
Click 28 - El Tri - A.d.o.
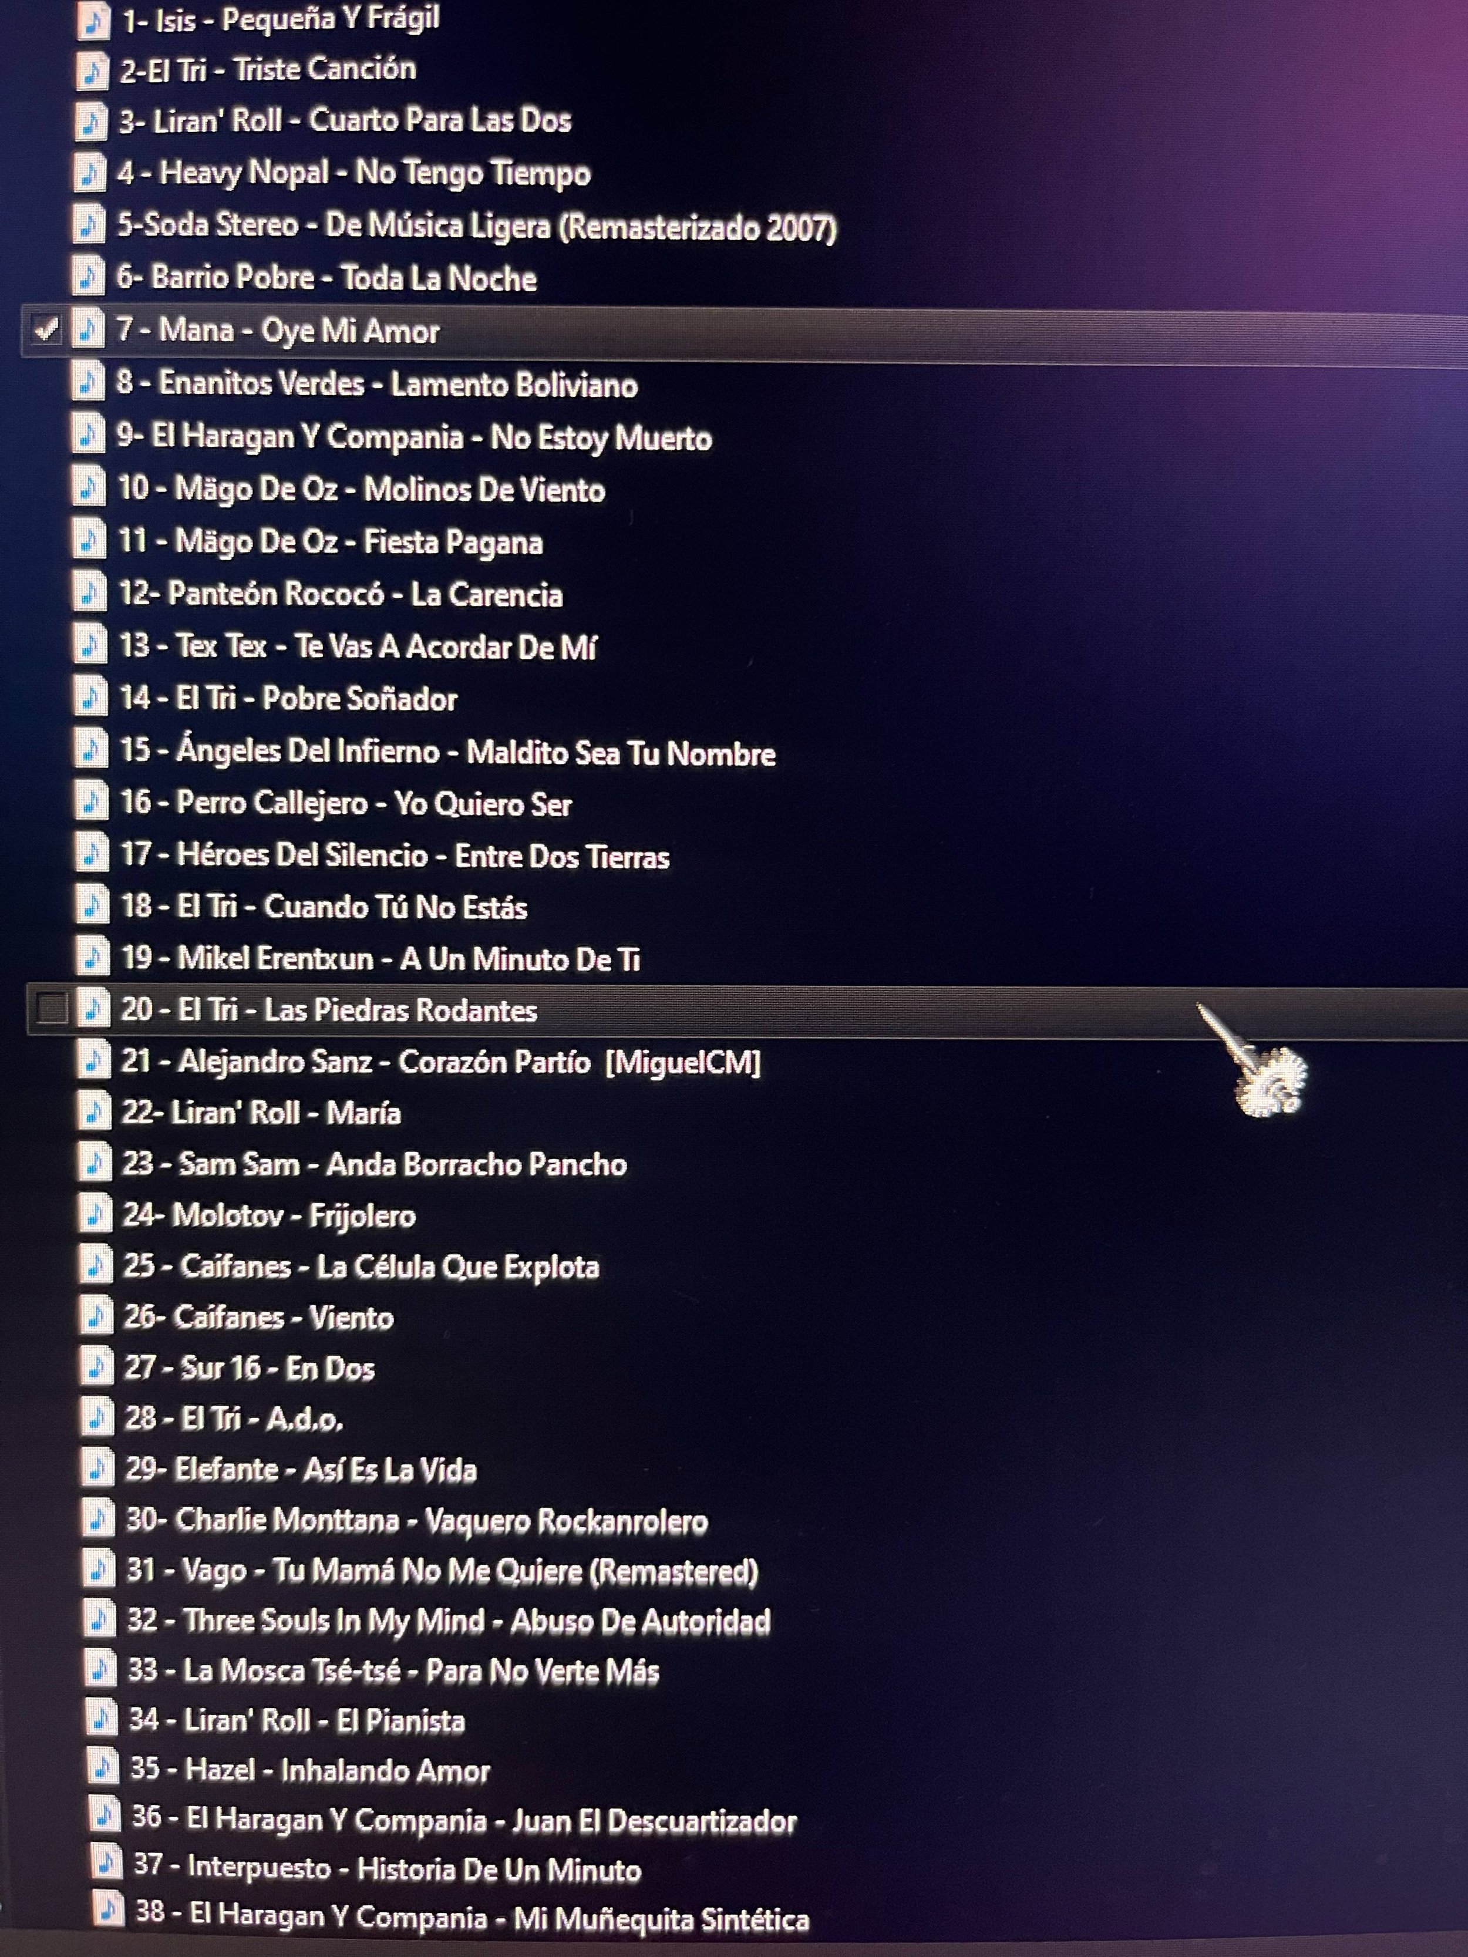234,1418
